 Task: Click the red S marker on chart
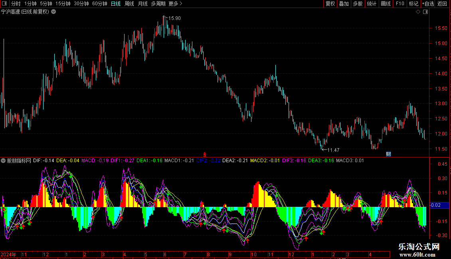point(204,155)
